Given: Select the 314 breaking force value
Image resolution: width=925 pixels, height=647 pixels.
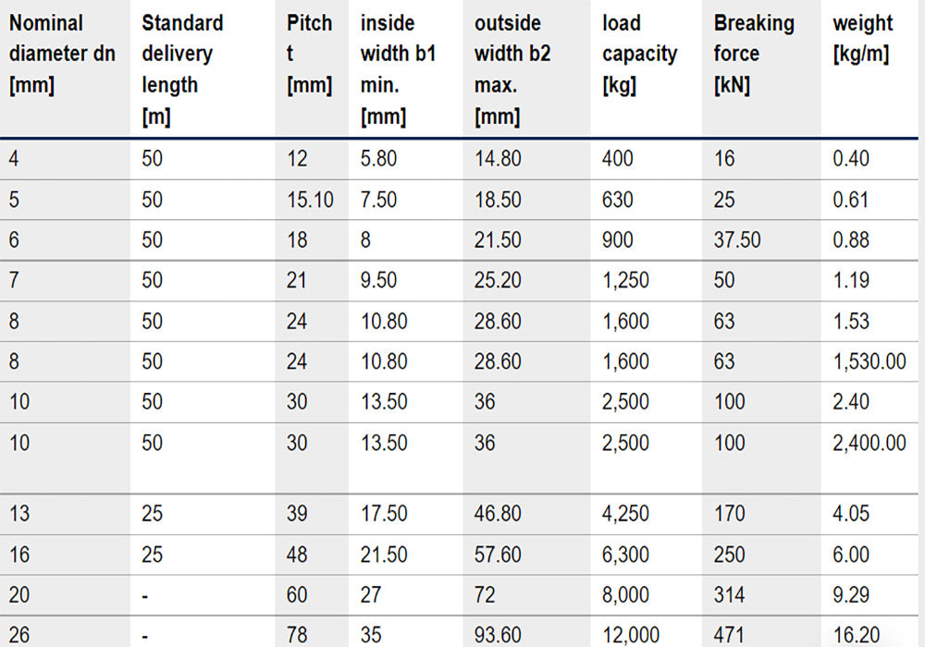Looking at the screenshot, I should tap(728, 594).
